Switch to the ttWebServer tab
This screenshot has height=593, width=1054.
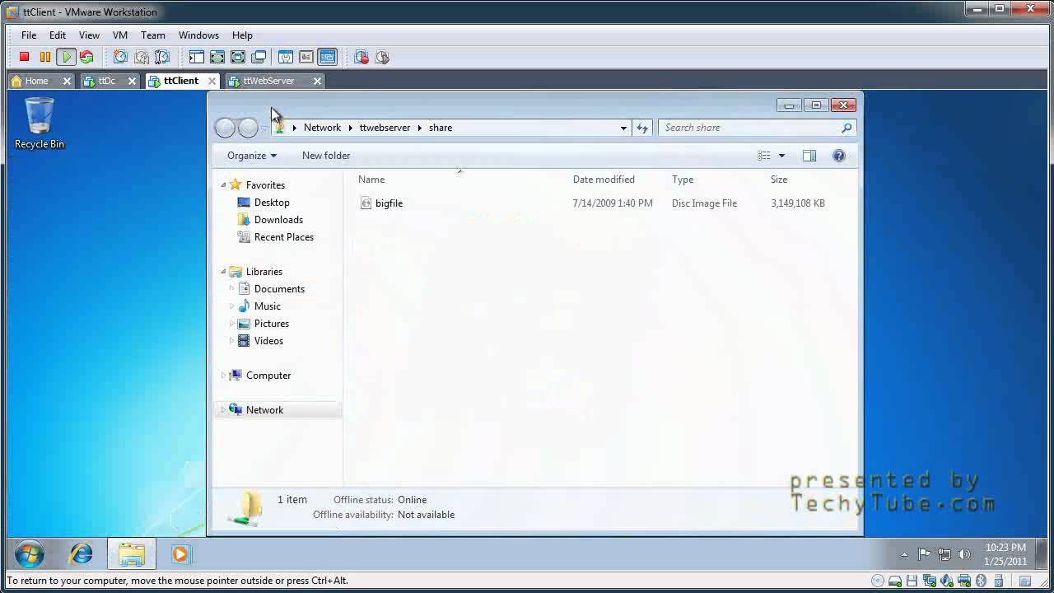268,81
